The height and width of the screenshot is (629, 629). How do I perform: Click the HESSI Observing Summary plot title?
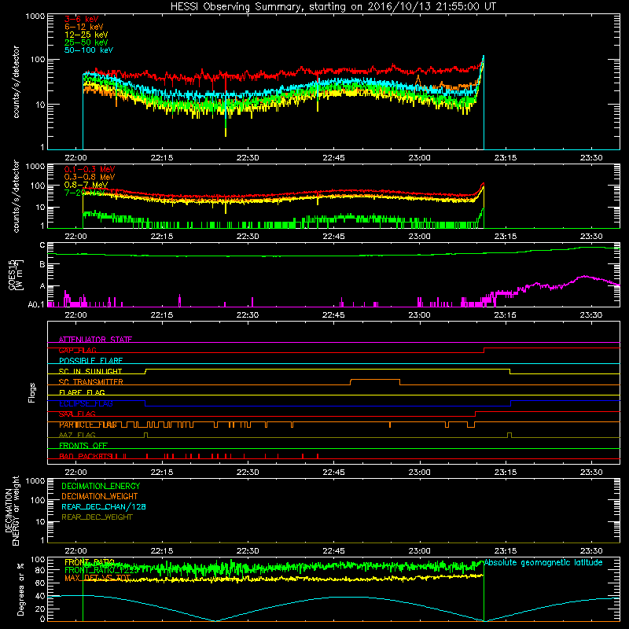(x=333, y=6)
